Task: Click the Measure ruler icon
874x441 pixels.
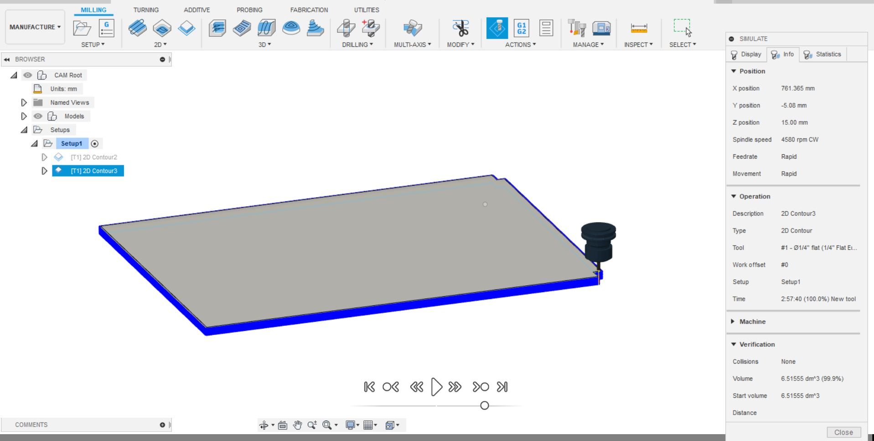Action: pos(639,28)
